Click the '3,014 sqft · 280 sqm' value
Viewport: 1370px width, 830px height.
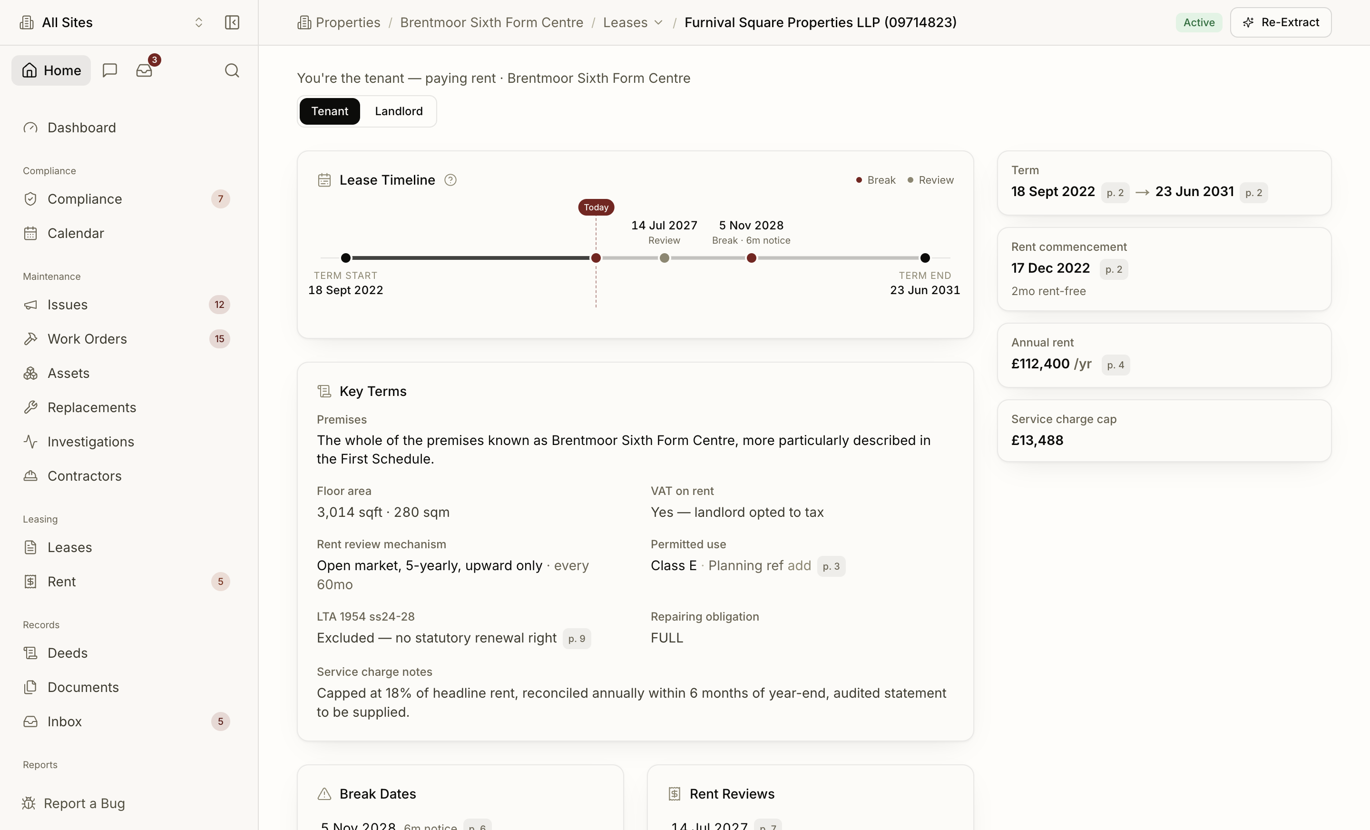coord(383,512)
